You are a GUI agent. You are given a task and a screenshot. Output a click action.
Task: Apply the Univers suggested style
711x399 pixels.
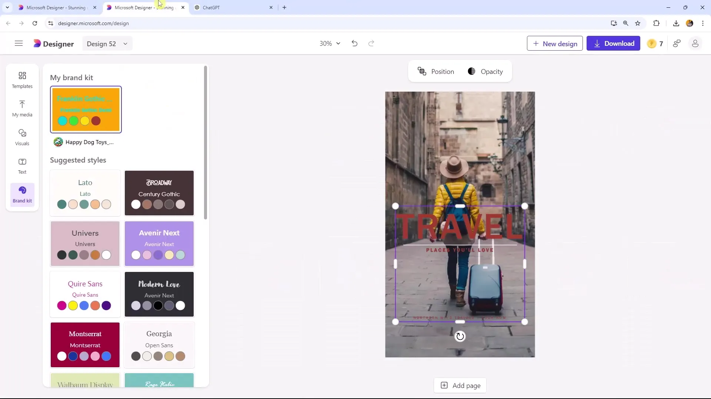click(x=85, y=244)
